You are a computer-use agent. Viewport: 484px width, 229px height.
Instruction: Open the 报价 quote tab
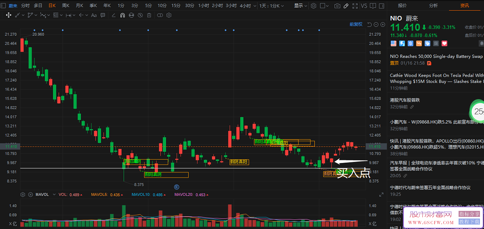[x=402, y=6]
